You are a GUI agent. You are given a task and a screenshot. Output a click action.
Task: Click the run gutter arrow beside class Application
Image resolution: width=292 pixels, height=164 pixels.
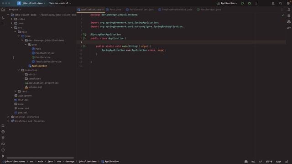(84, 38)
